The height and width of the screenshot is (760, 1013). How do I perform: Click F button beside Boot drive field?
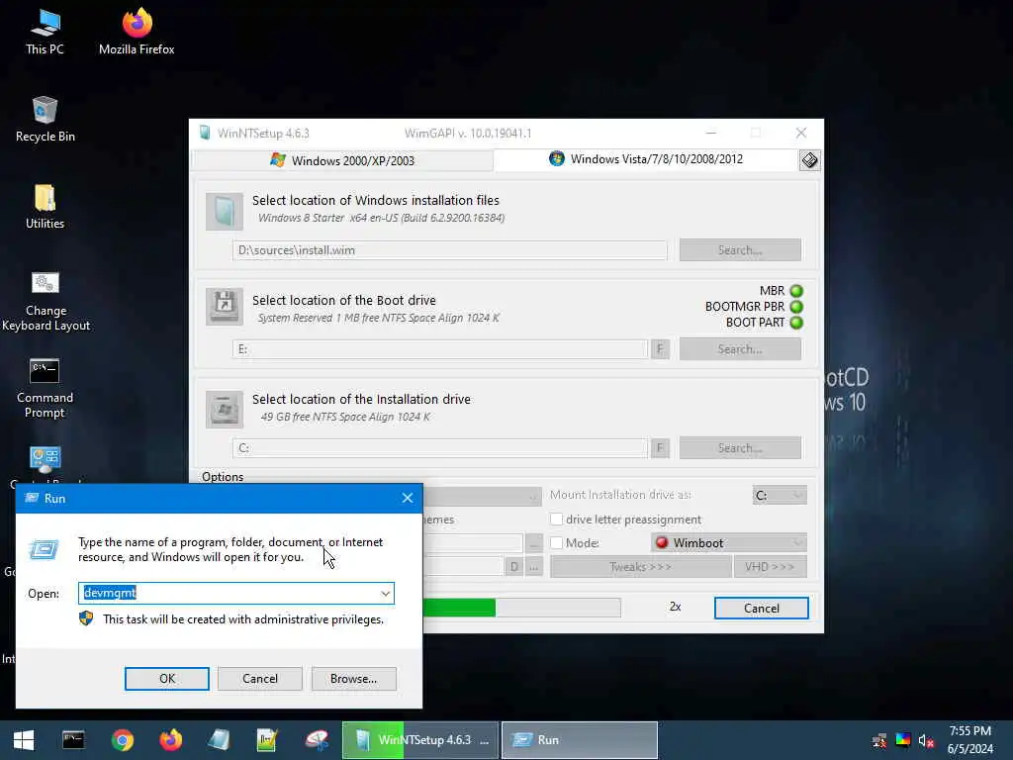[x=660, y=349]
